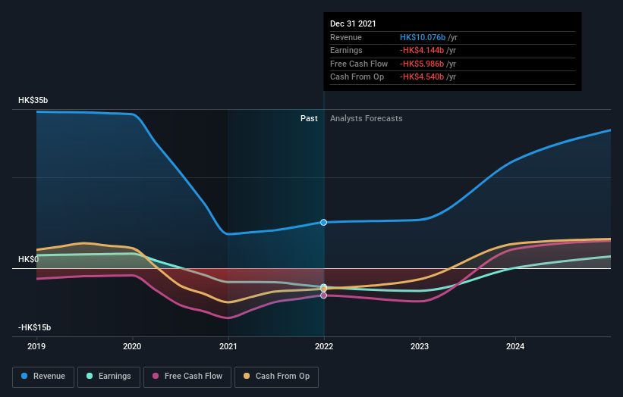The height and width of the screenshot is (397, 623).
Task: Select the 2021 x-axis label
Action: (x=228, y=347)
